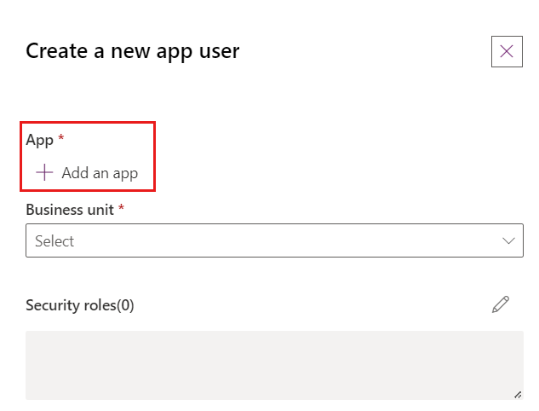539x411 pixels.
Task: Grab the resize handle of roles box
Action: point(518,395)
